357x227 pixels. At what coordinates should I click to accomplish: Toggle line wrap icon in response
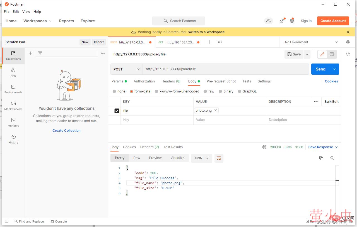coord(219,158)
